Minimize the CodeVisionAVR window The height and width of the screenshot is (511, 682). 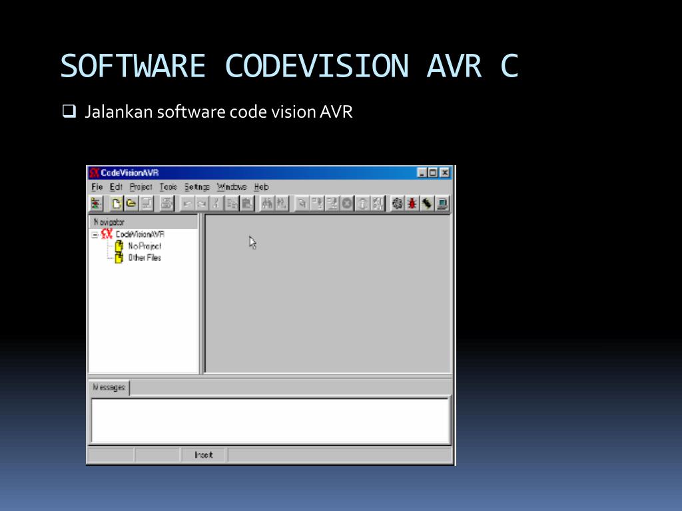coord(422,173)
